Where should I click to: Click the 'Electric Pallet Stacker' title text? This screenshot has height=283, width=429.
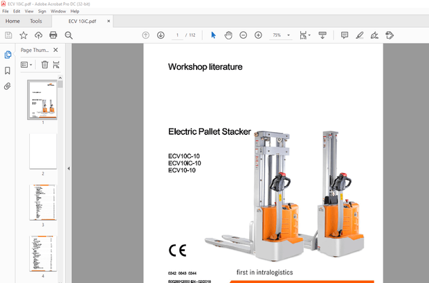209,131
